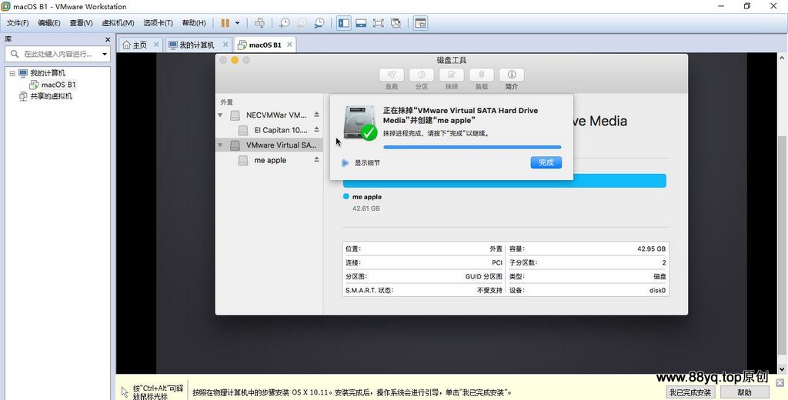788x400 pixels.
Task: Eject the NECVMWar VM disk
Action: [316, 115]
